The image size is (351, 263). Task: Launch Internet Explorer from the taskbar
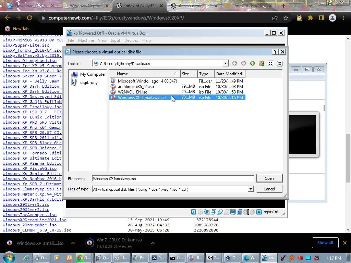pos(26,258)
